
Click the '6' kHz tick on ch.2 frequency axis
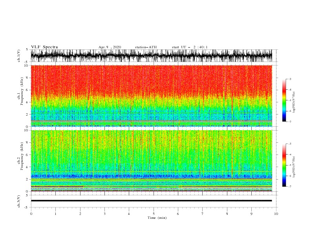(27, 155)
